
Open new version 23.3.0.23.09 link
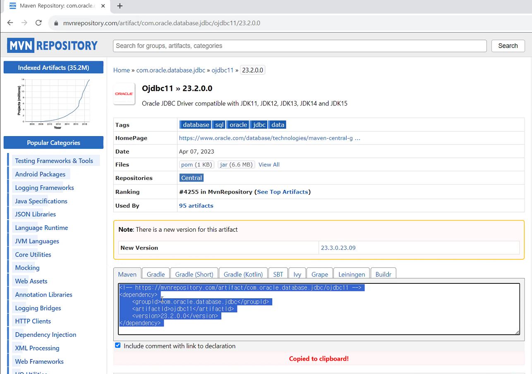click(338, 248)
